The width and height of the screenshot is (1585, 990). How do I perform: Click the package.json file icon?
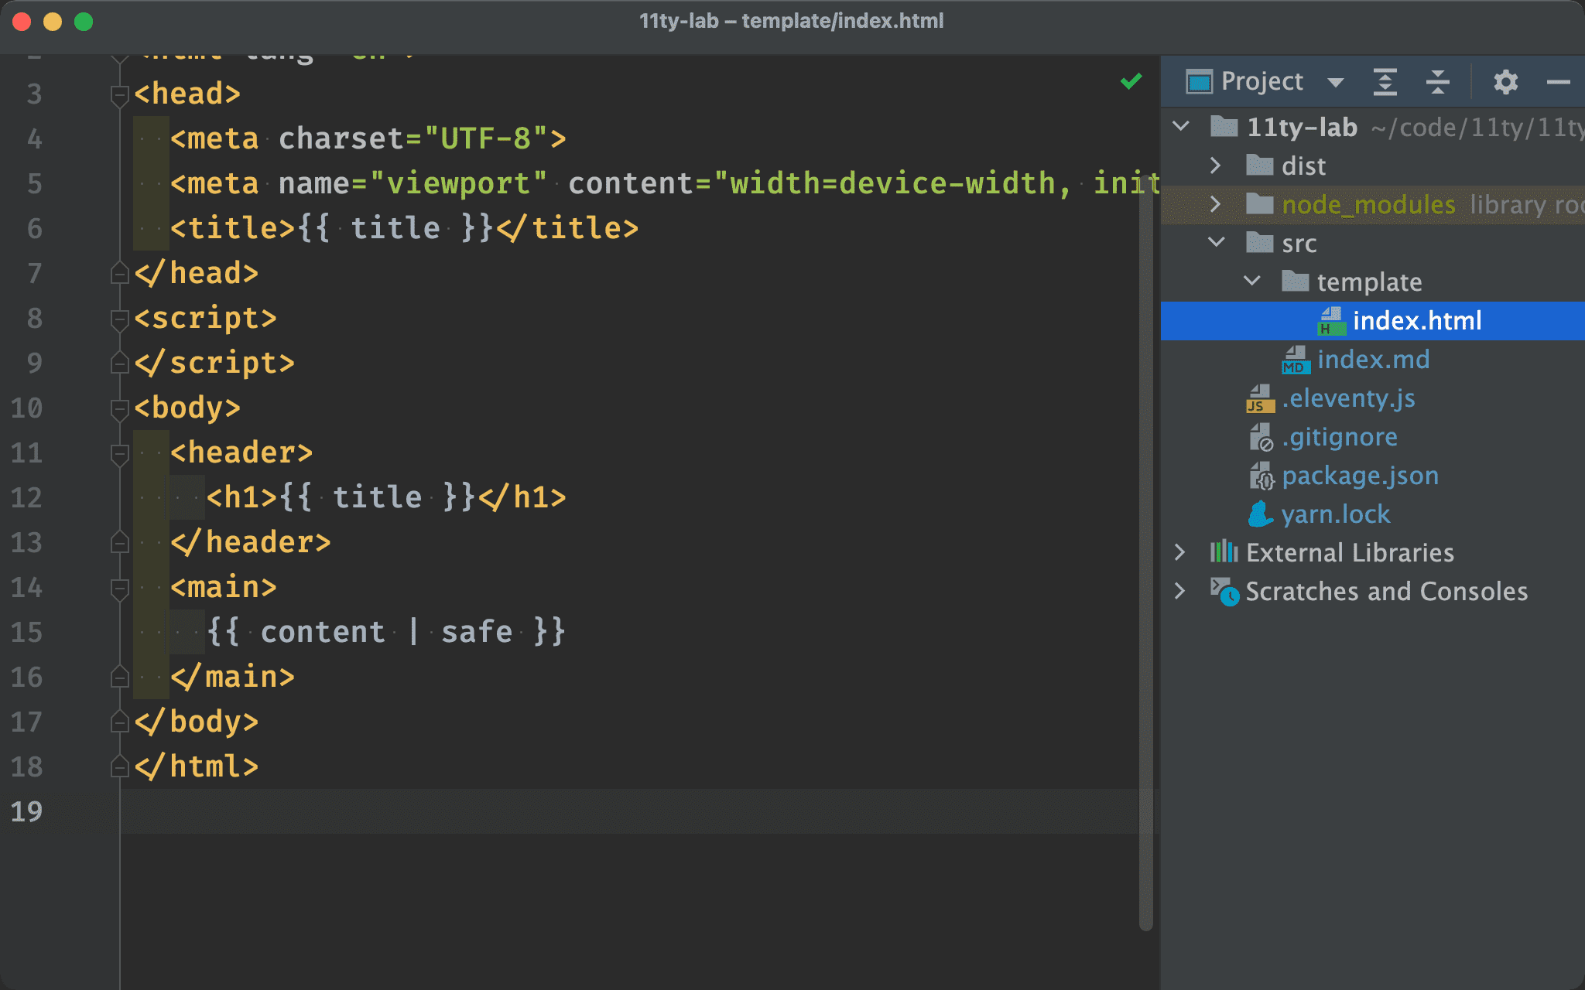[x=1261, y=476]
